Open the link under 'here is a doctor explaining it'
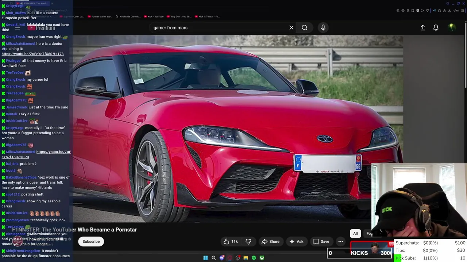Screen dimensions: 467x262 point(32,54)
